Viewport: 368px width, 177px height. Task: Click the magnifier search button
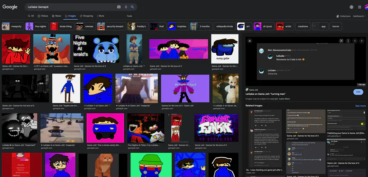click(132, 7)
